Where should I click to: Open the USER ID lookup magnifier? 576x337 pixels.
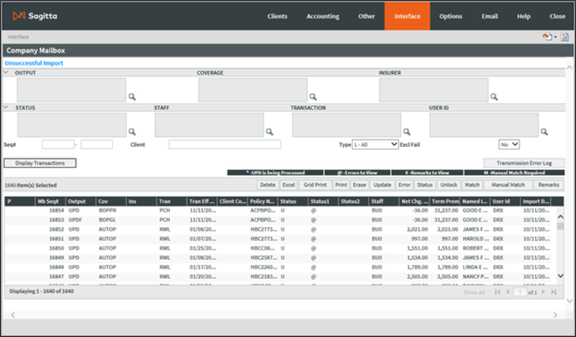(x=544, y=132)
